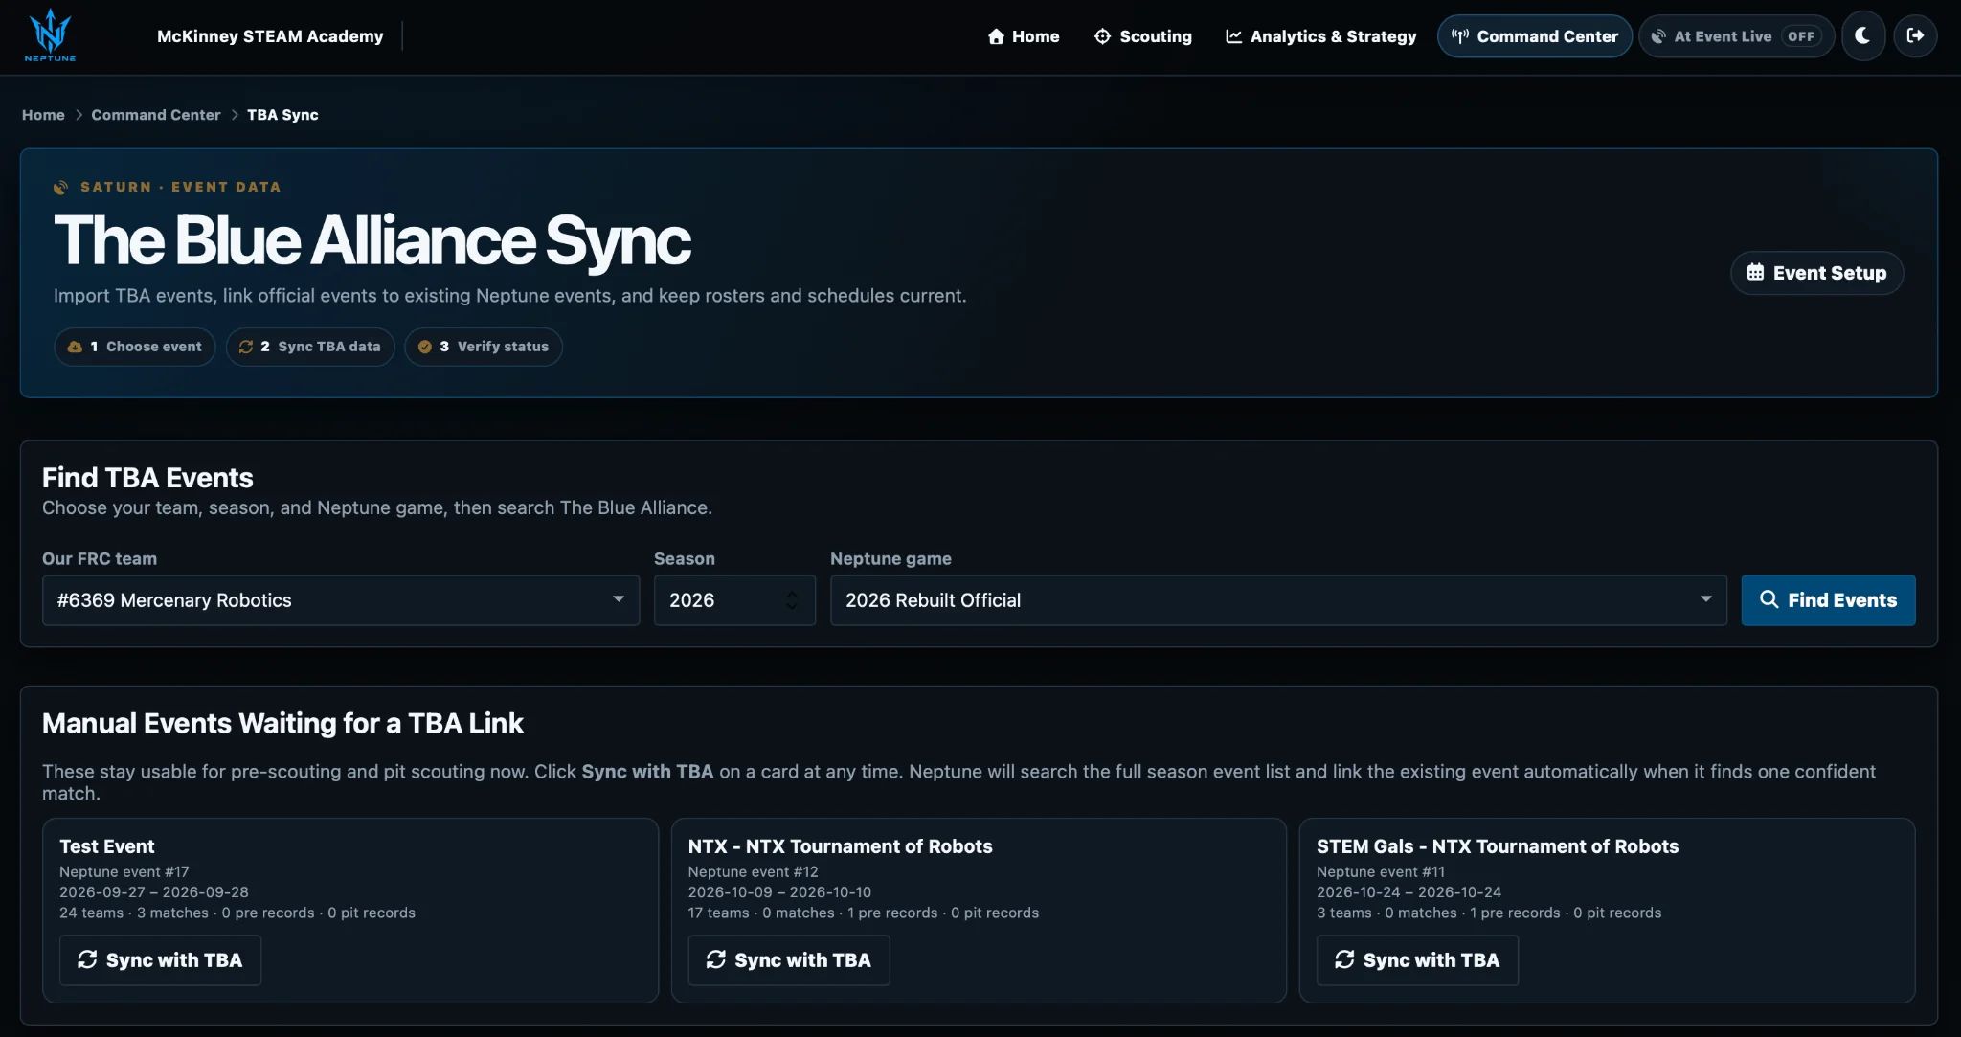Sync NTX Tournament of Robots with TBA

(789, 960)
